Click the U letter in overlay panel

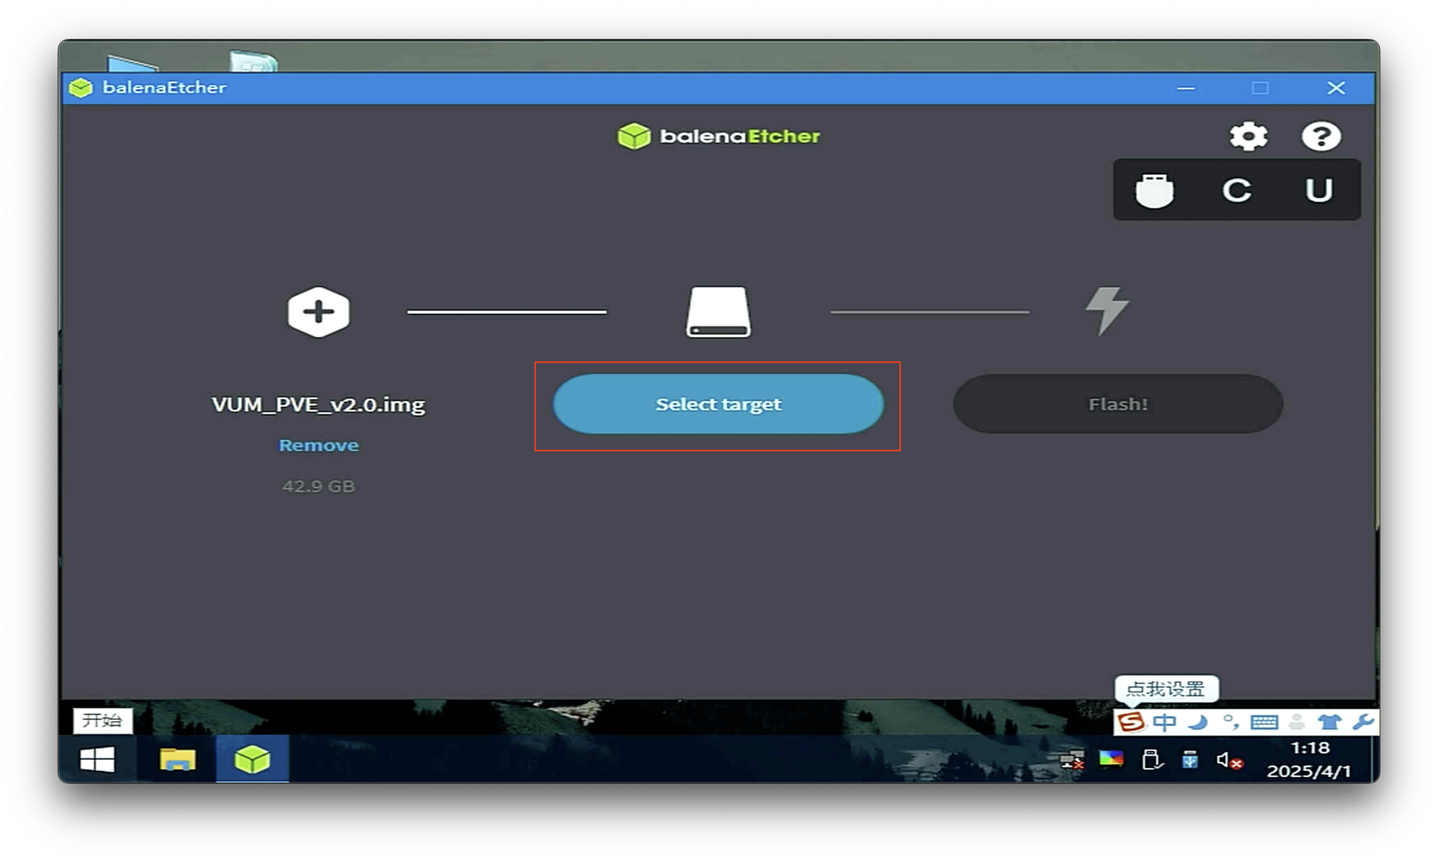(1318, 190)
